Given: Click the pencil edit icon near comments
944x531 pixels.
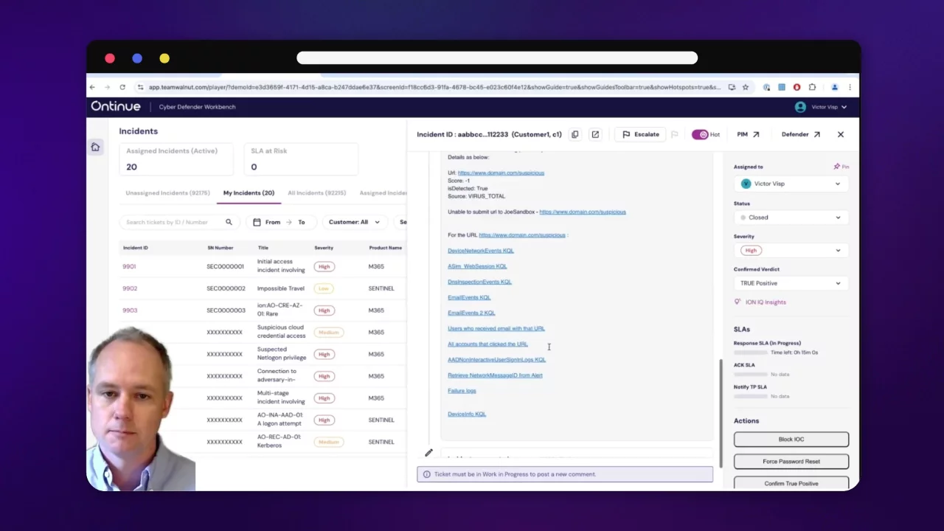Looking at the screenshot, I should tap(428, 453).
